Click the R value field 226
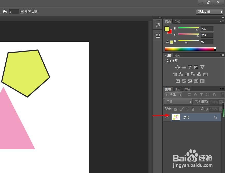The height and width of the screenshot is (173, 225). pos(207,29)
